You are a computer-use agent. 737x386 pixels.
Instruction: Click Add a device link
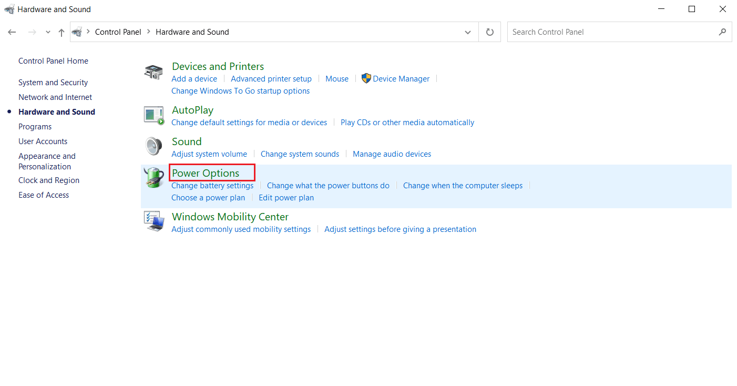(194, 79)
